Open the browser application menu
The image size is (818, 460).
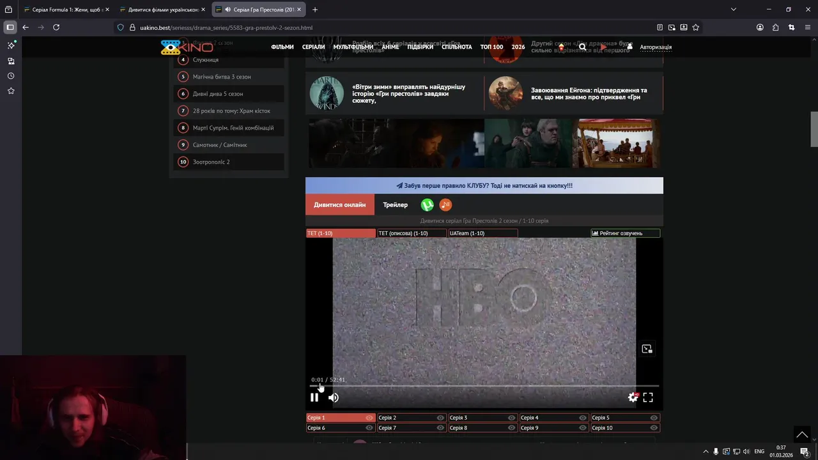(808, 27)
